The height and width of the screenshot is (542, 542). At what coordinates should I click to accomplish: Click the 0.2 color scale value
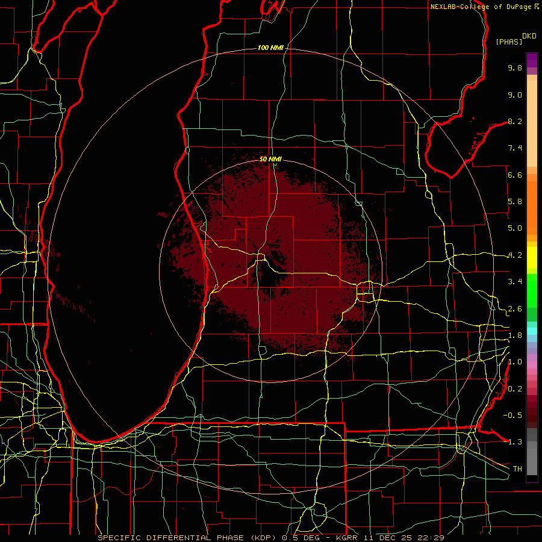(515, 389)
